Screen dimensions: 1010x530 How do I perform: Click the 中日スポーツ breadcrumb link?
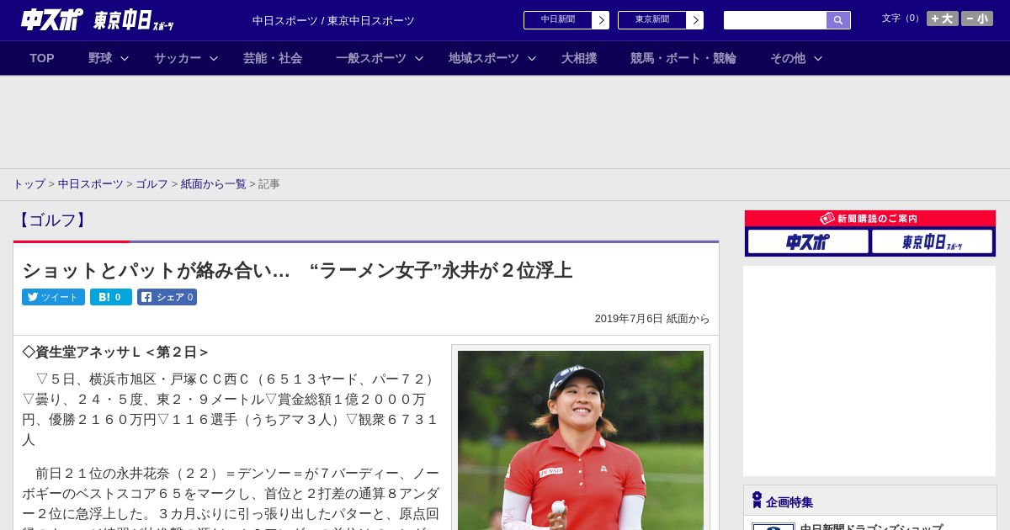click(x=91, y=184)
